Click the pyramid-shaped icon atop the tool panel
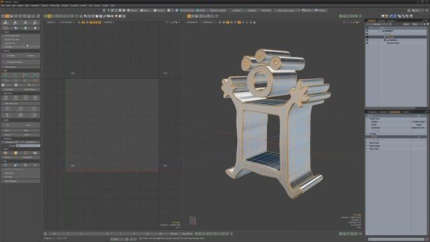The image size is (430, 242). (x=6, y=22)
